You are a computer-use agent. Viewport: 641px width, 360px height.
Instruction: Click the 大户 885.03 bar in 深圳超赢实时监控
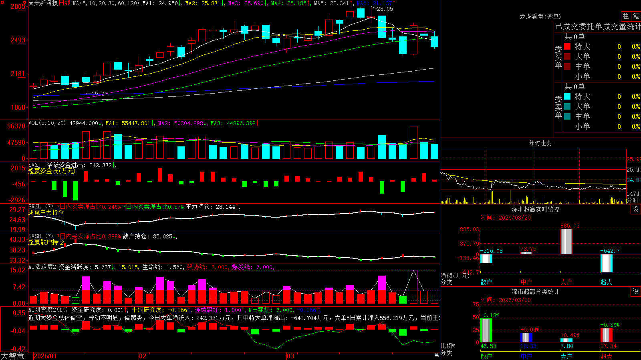click(566, 241)
